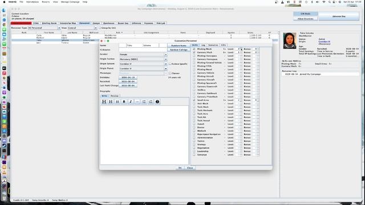Insert bulleted list in biography editor
Screen dimensions: 365x205
(x=144, y=101)
